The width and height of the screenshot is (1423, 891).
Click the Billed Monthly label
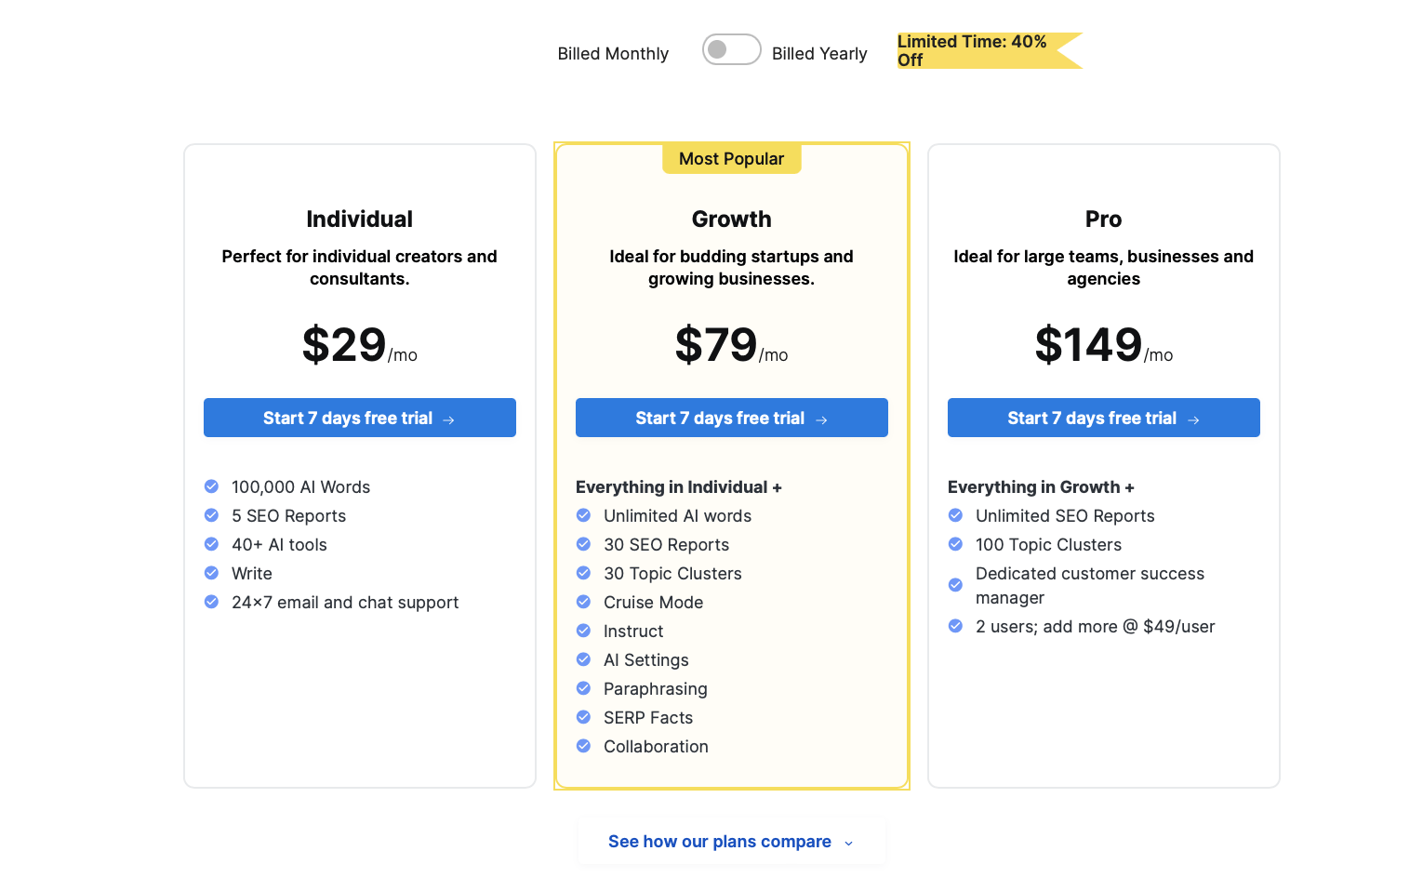[x=613, y=54]
